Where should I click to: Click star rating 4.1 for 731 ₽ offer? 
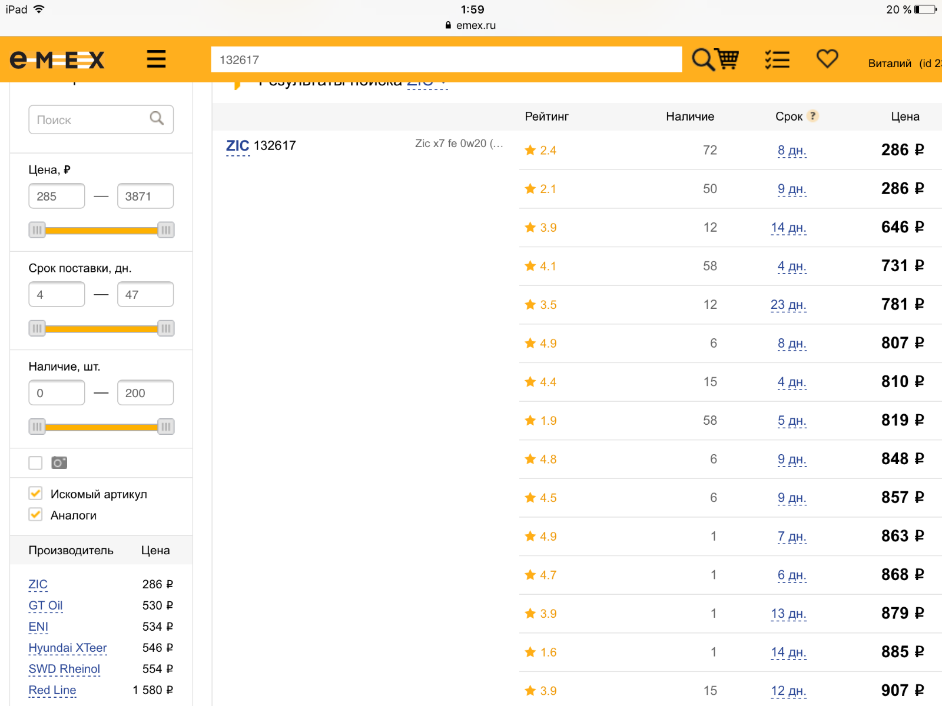[x=540, y=266]
